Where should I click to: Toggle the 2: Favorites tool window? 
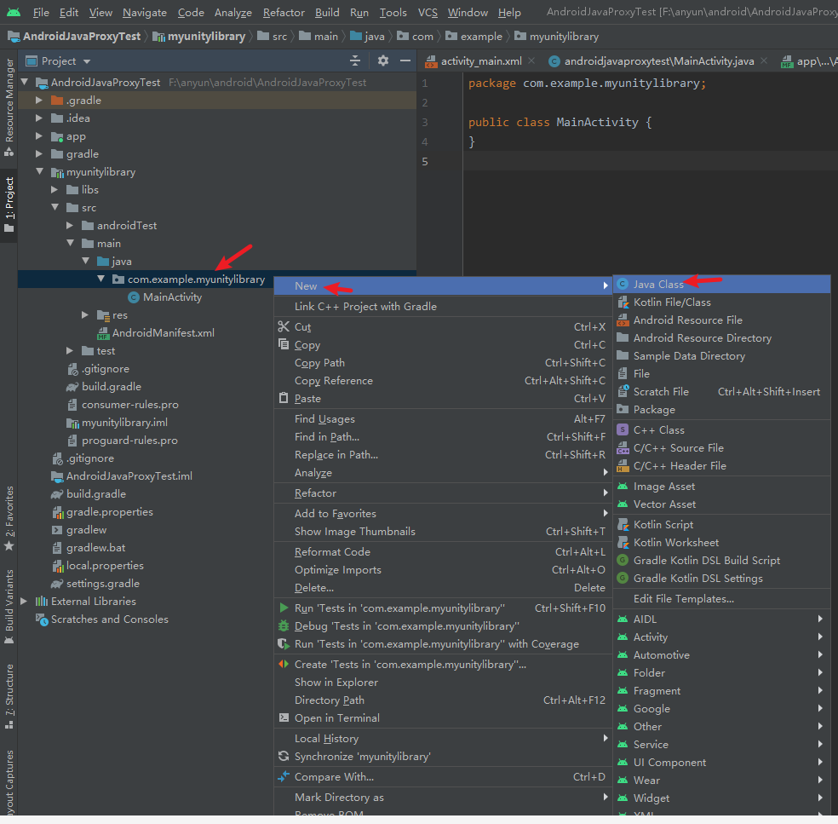click(9, 519)
